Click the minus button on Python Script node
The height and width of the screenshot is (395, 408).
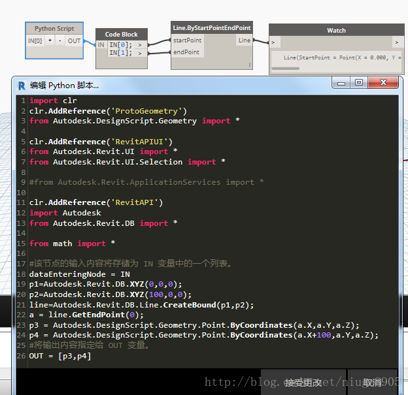[x=59, y=40]
